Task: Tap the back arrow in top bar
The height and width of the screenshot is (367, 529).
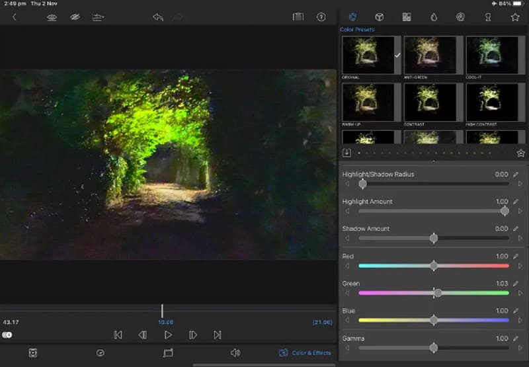Action: [15, 17]
